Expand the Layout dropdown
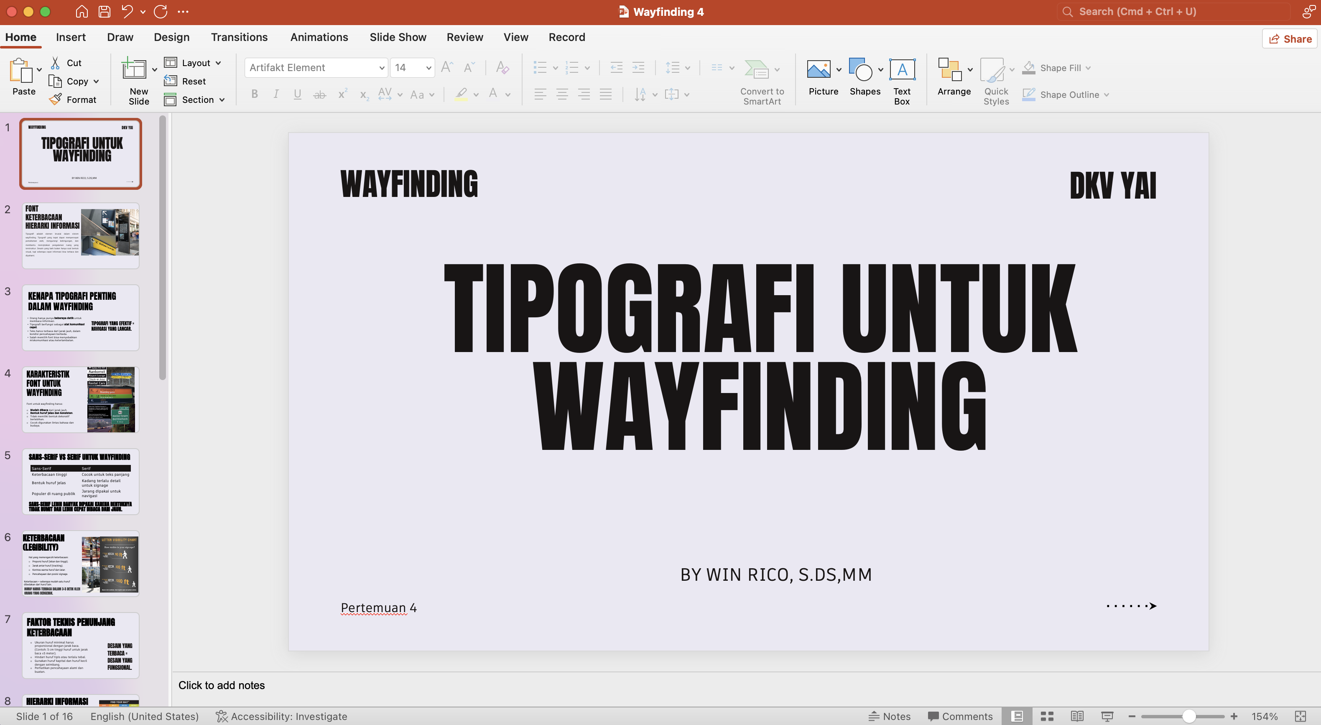This screenshot has width=1321, height=725. [219, 63]
